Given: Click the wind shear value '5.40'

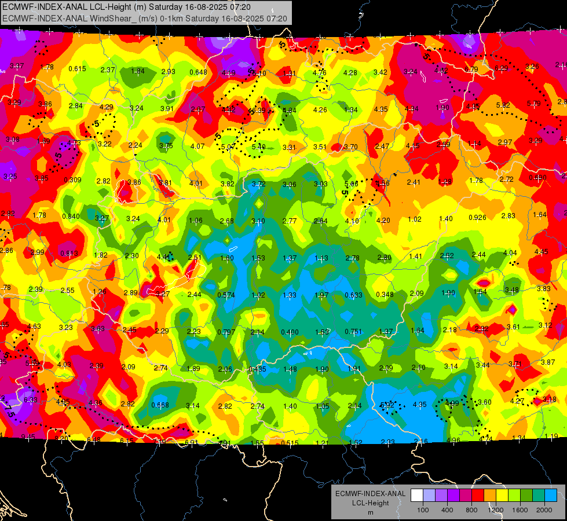Looking at the screenshot, I should pos(259,147).
